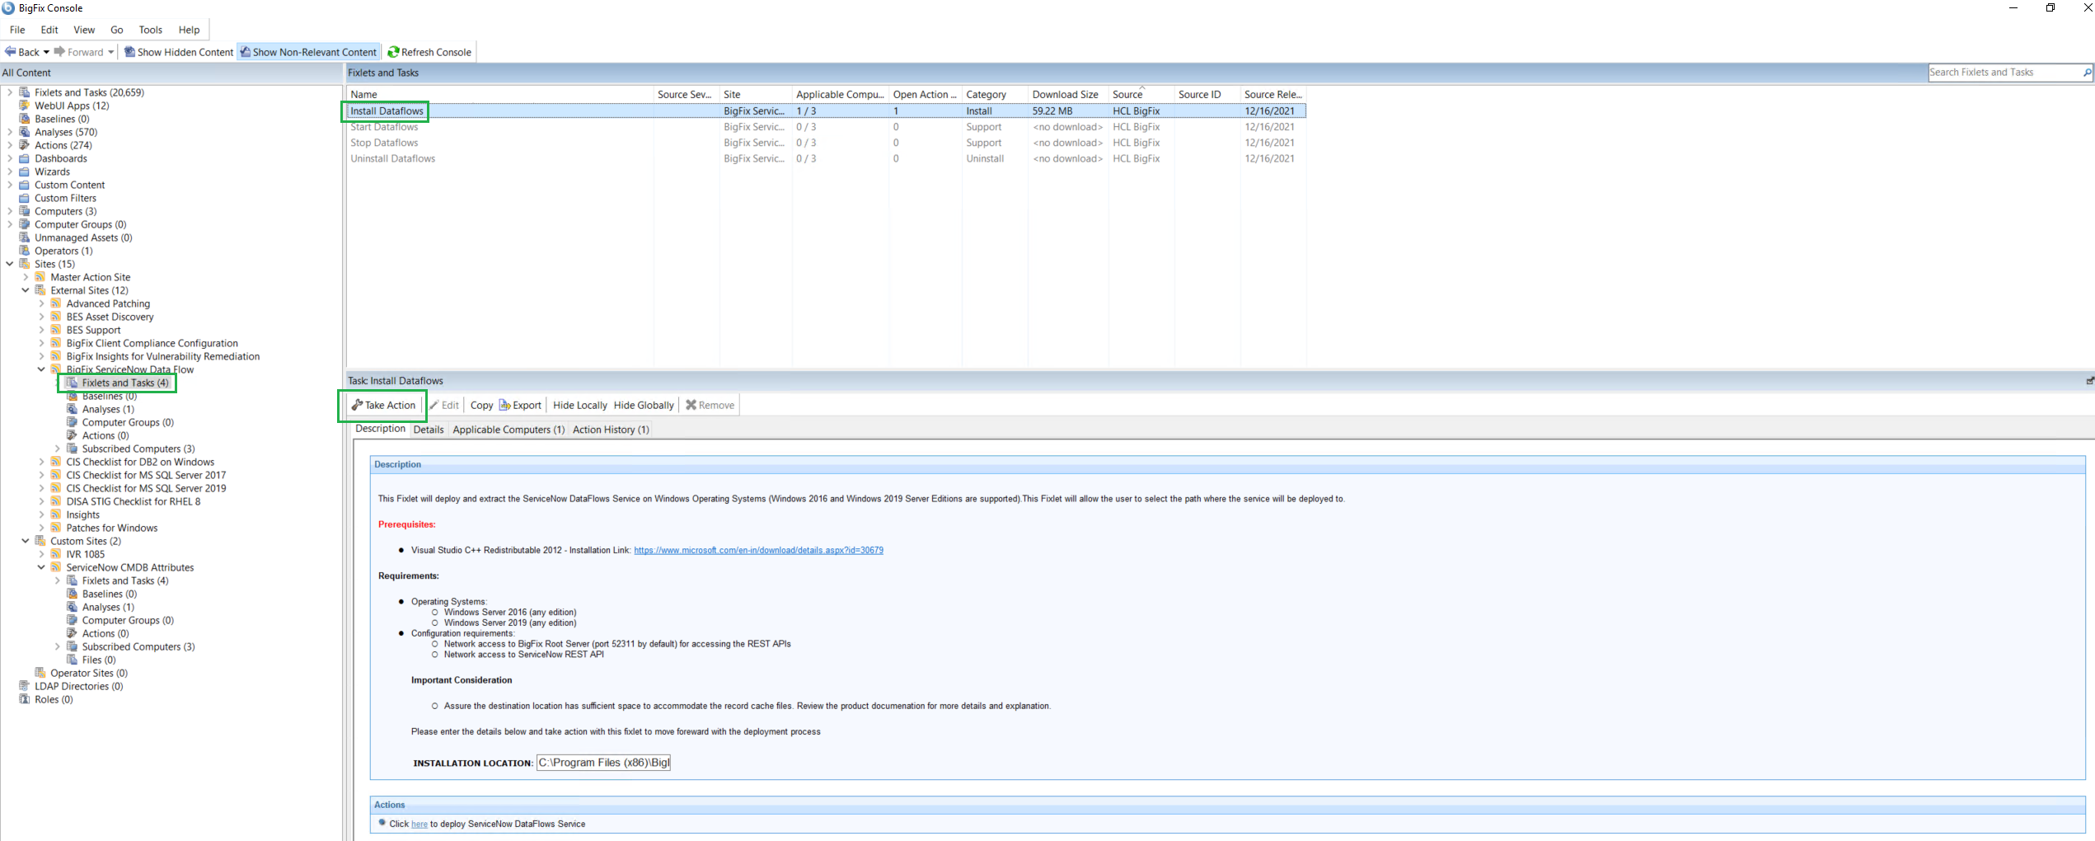Click the Installation Location text field

click(x=603, y=763)
